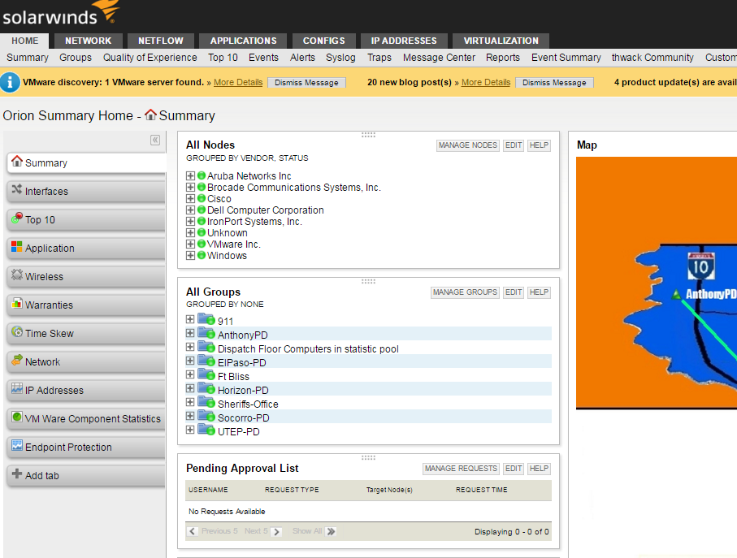
Task: Dismiss the new blog posts message
Action: [x=554, y=83]
